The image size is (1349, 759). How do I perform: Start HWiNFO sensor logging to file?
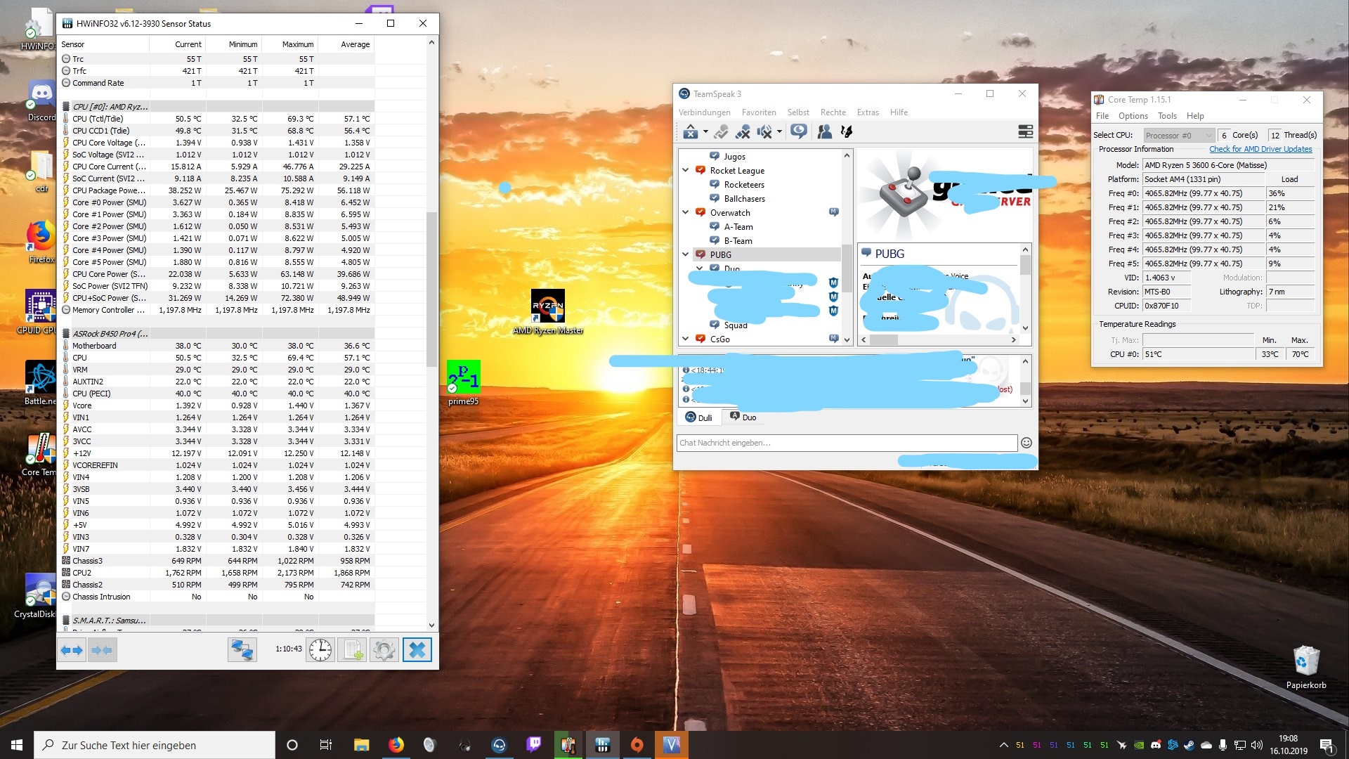pos(352,650)
